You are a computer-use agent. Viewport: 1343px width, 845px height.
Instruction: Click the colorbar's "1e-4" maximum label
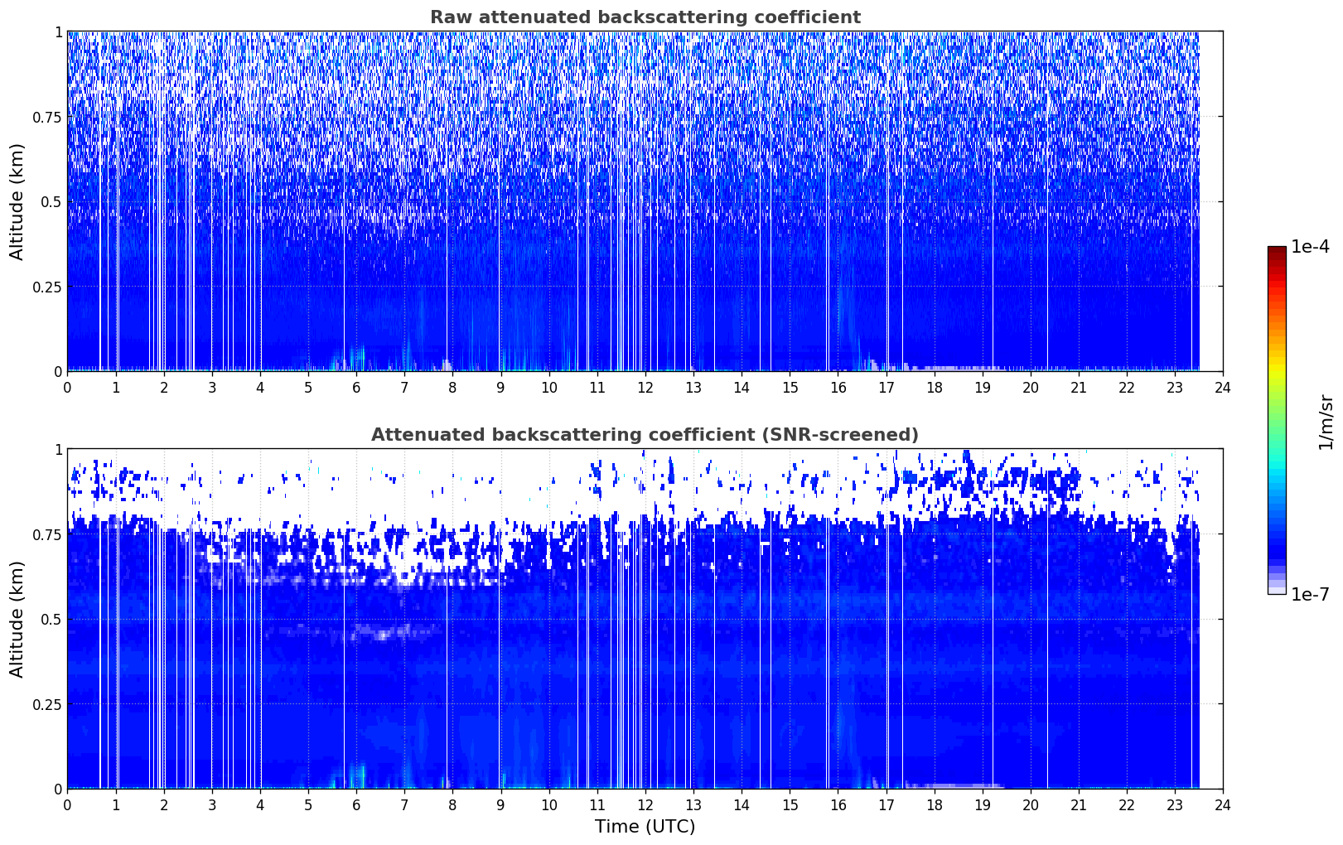tap(1310, 247)
